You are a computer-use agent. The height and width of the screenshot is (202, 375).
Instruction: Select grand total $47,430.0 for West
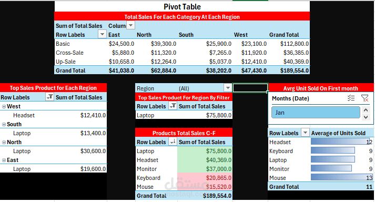click(x=254, y=70)
